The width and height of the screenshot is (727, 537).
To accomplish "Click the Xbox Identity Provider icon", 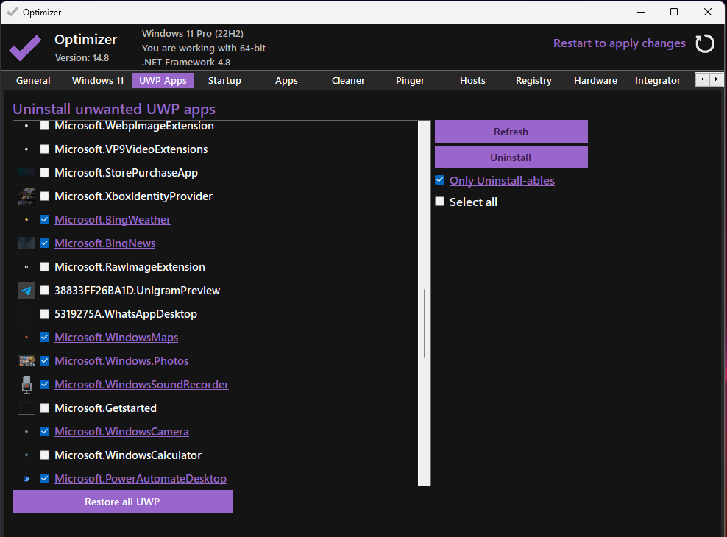I will (26, 196).
